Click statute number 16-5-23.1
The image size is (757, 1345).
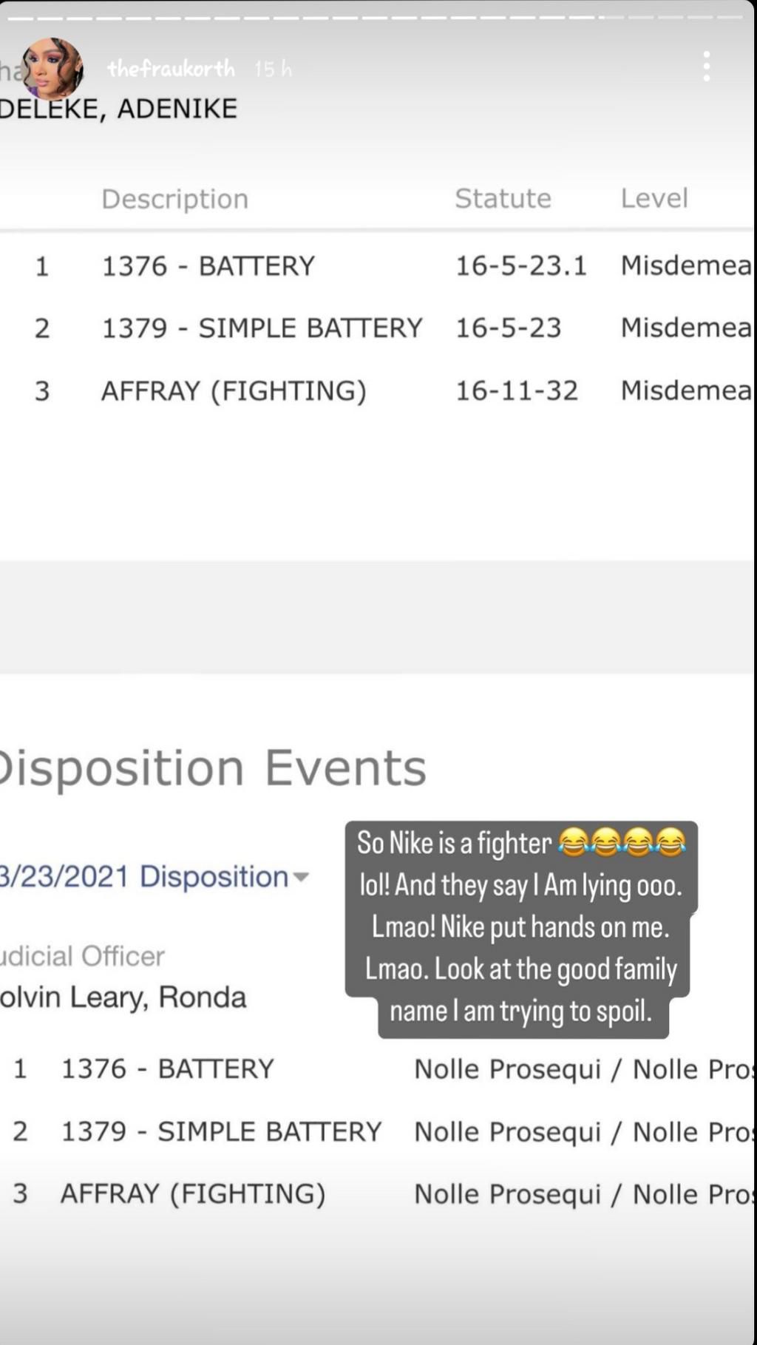coord(520,265)
